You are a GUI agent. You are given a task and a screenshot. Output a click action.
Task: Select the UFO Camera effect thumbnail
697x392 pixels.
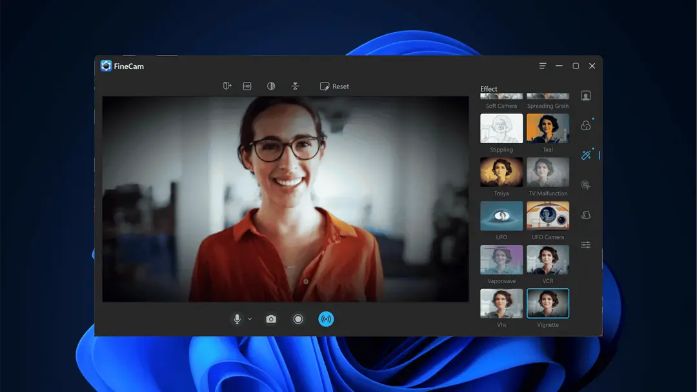click(548, 216)
